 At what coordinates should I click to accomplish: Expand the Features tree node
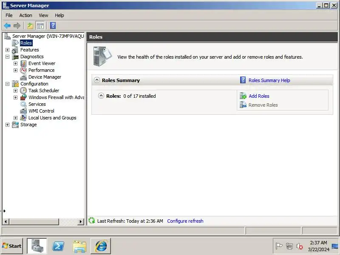click(x=7, y=50)
